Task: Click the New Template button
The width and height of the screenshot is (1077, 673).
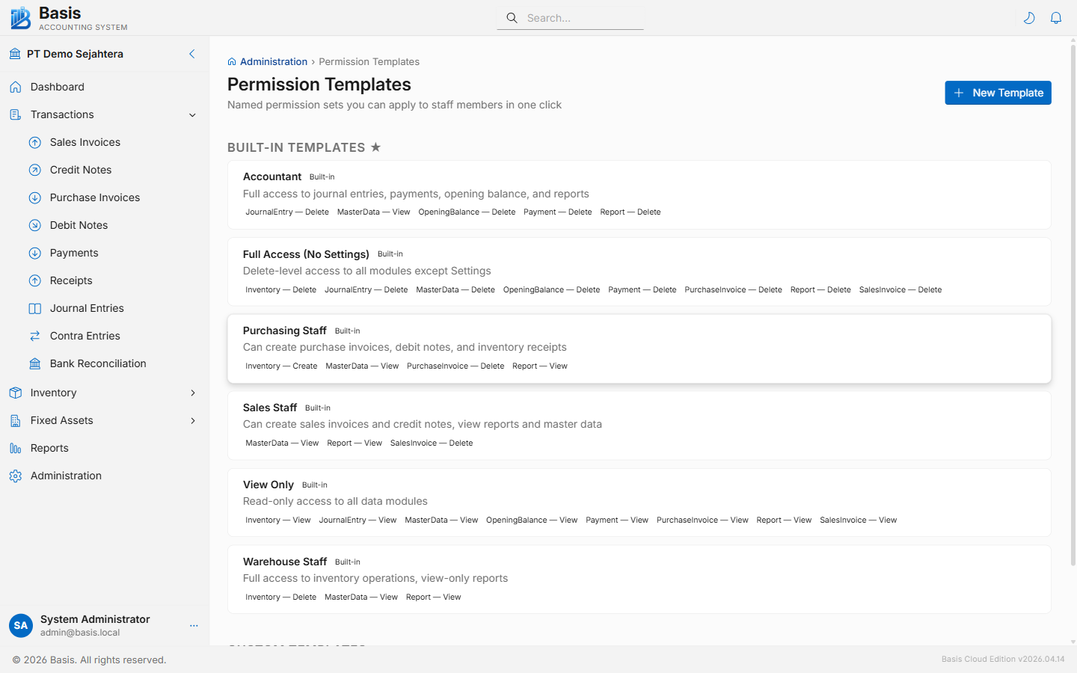Action: [998, 93]
